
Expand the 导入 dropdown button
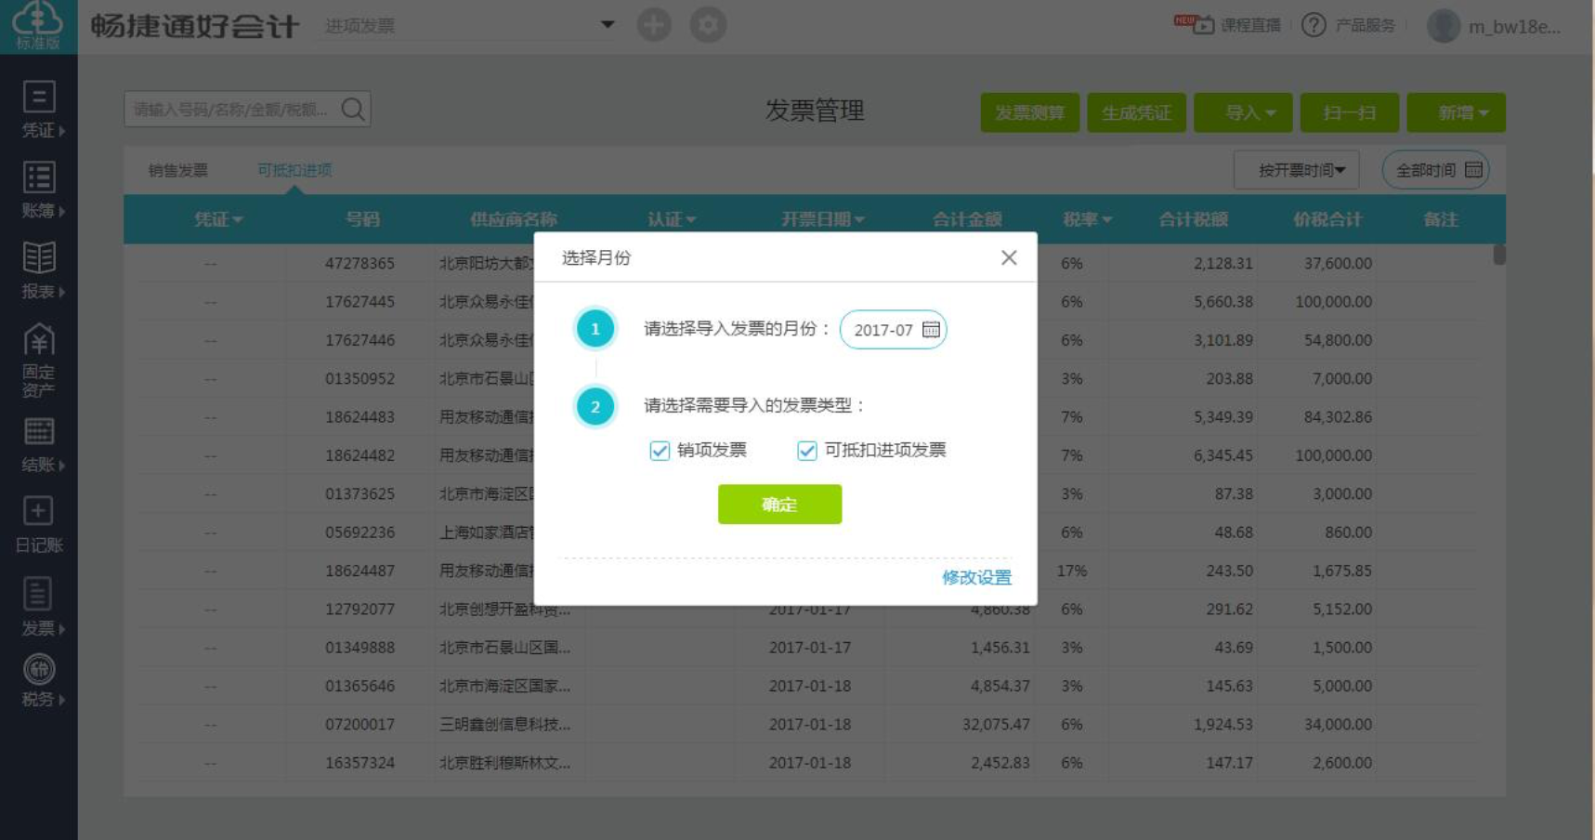(x=1245, y=112)
